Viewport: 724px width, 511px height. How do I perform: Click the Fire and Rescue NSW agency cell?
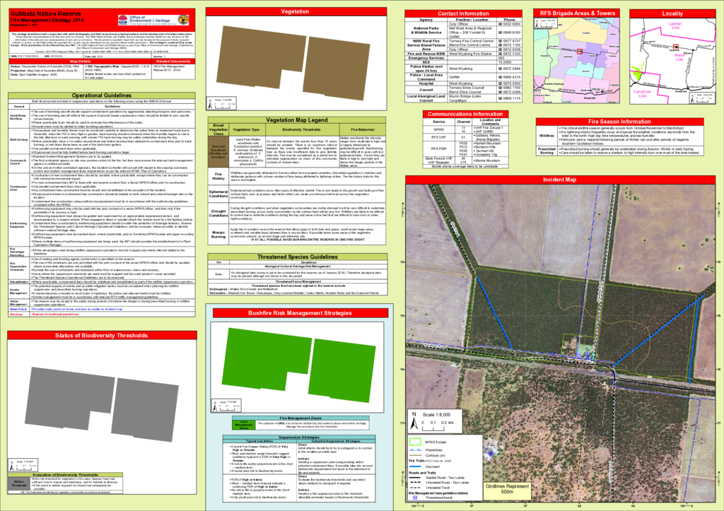tap(426, 54)
